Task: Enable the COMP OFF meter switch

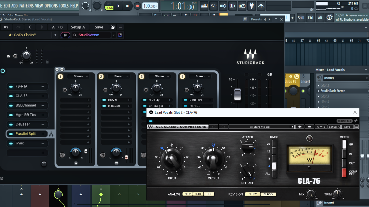Action: tap(344, 172)
